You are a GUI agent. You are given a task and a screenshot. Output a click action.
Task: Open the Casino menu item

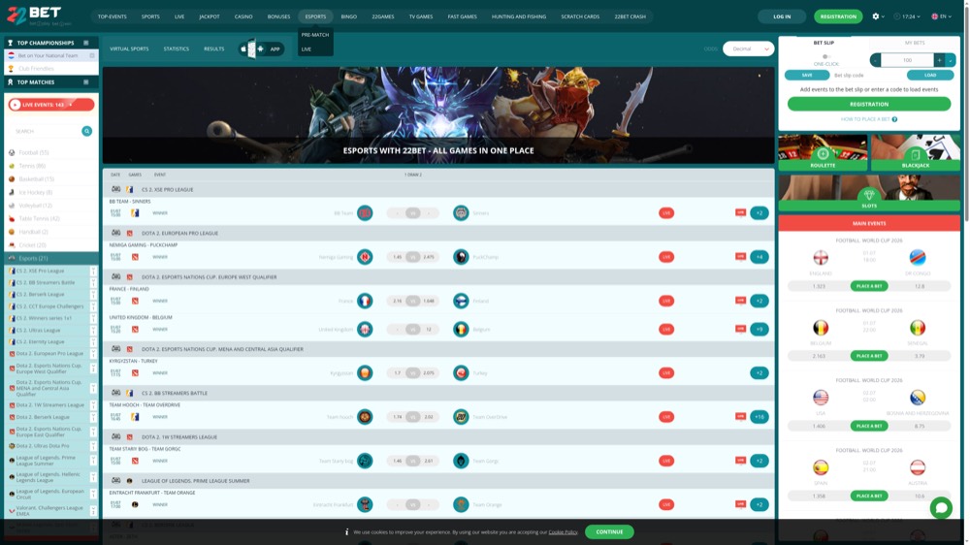tap(243, 16)
